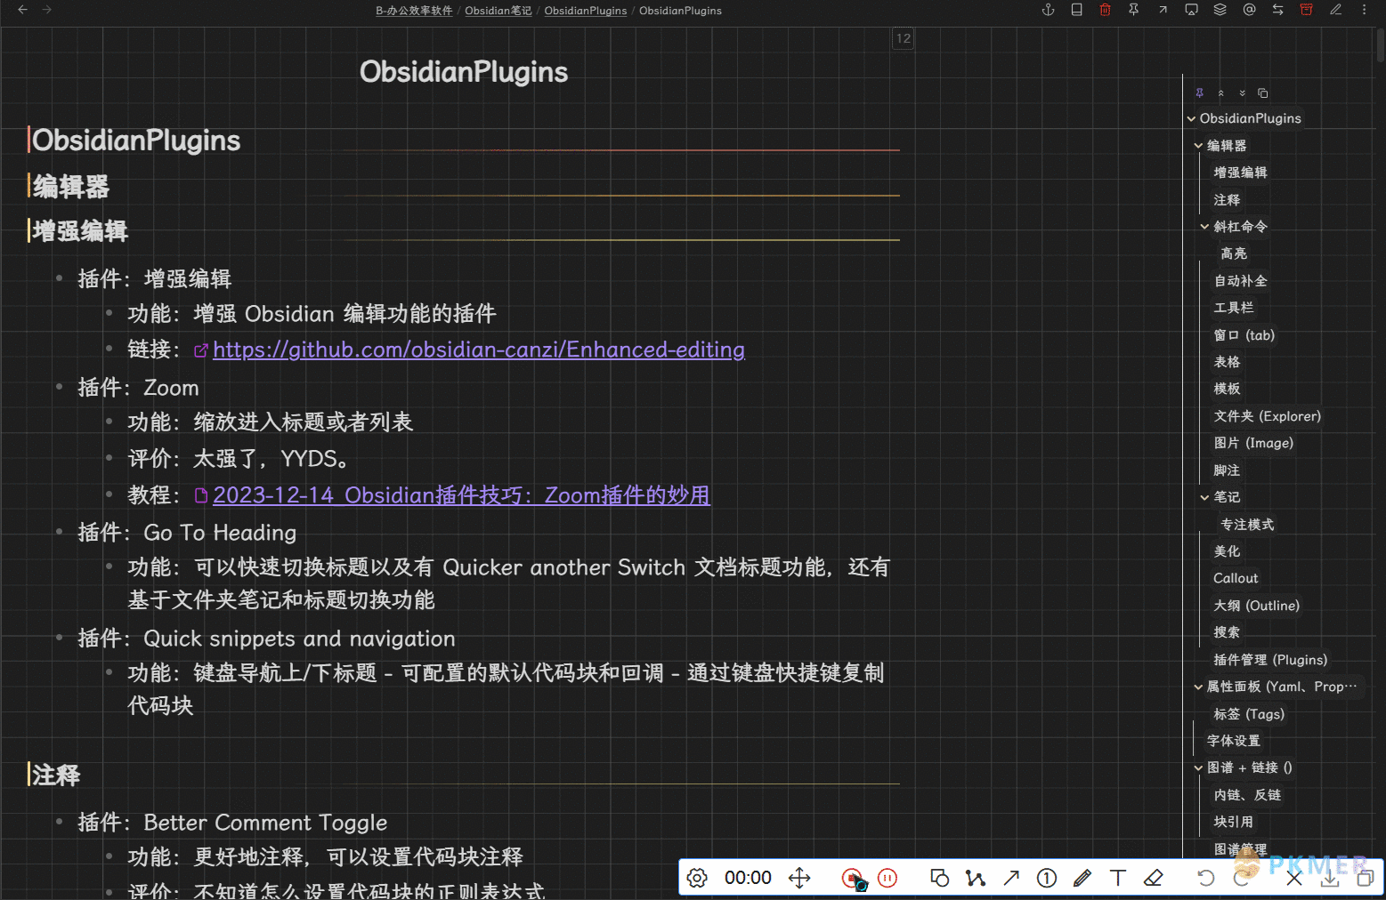The width and height of the screenshot is (1386, 900).
Task: Jump to 插件管理 (Plugins) in outline
Action: [1270, 660]
